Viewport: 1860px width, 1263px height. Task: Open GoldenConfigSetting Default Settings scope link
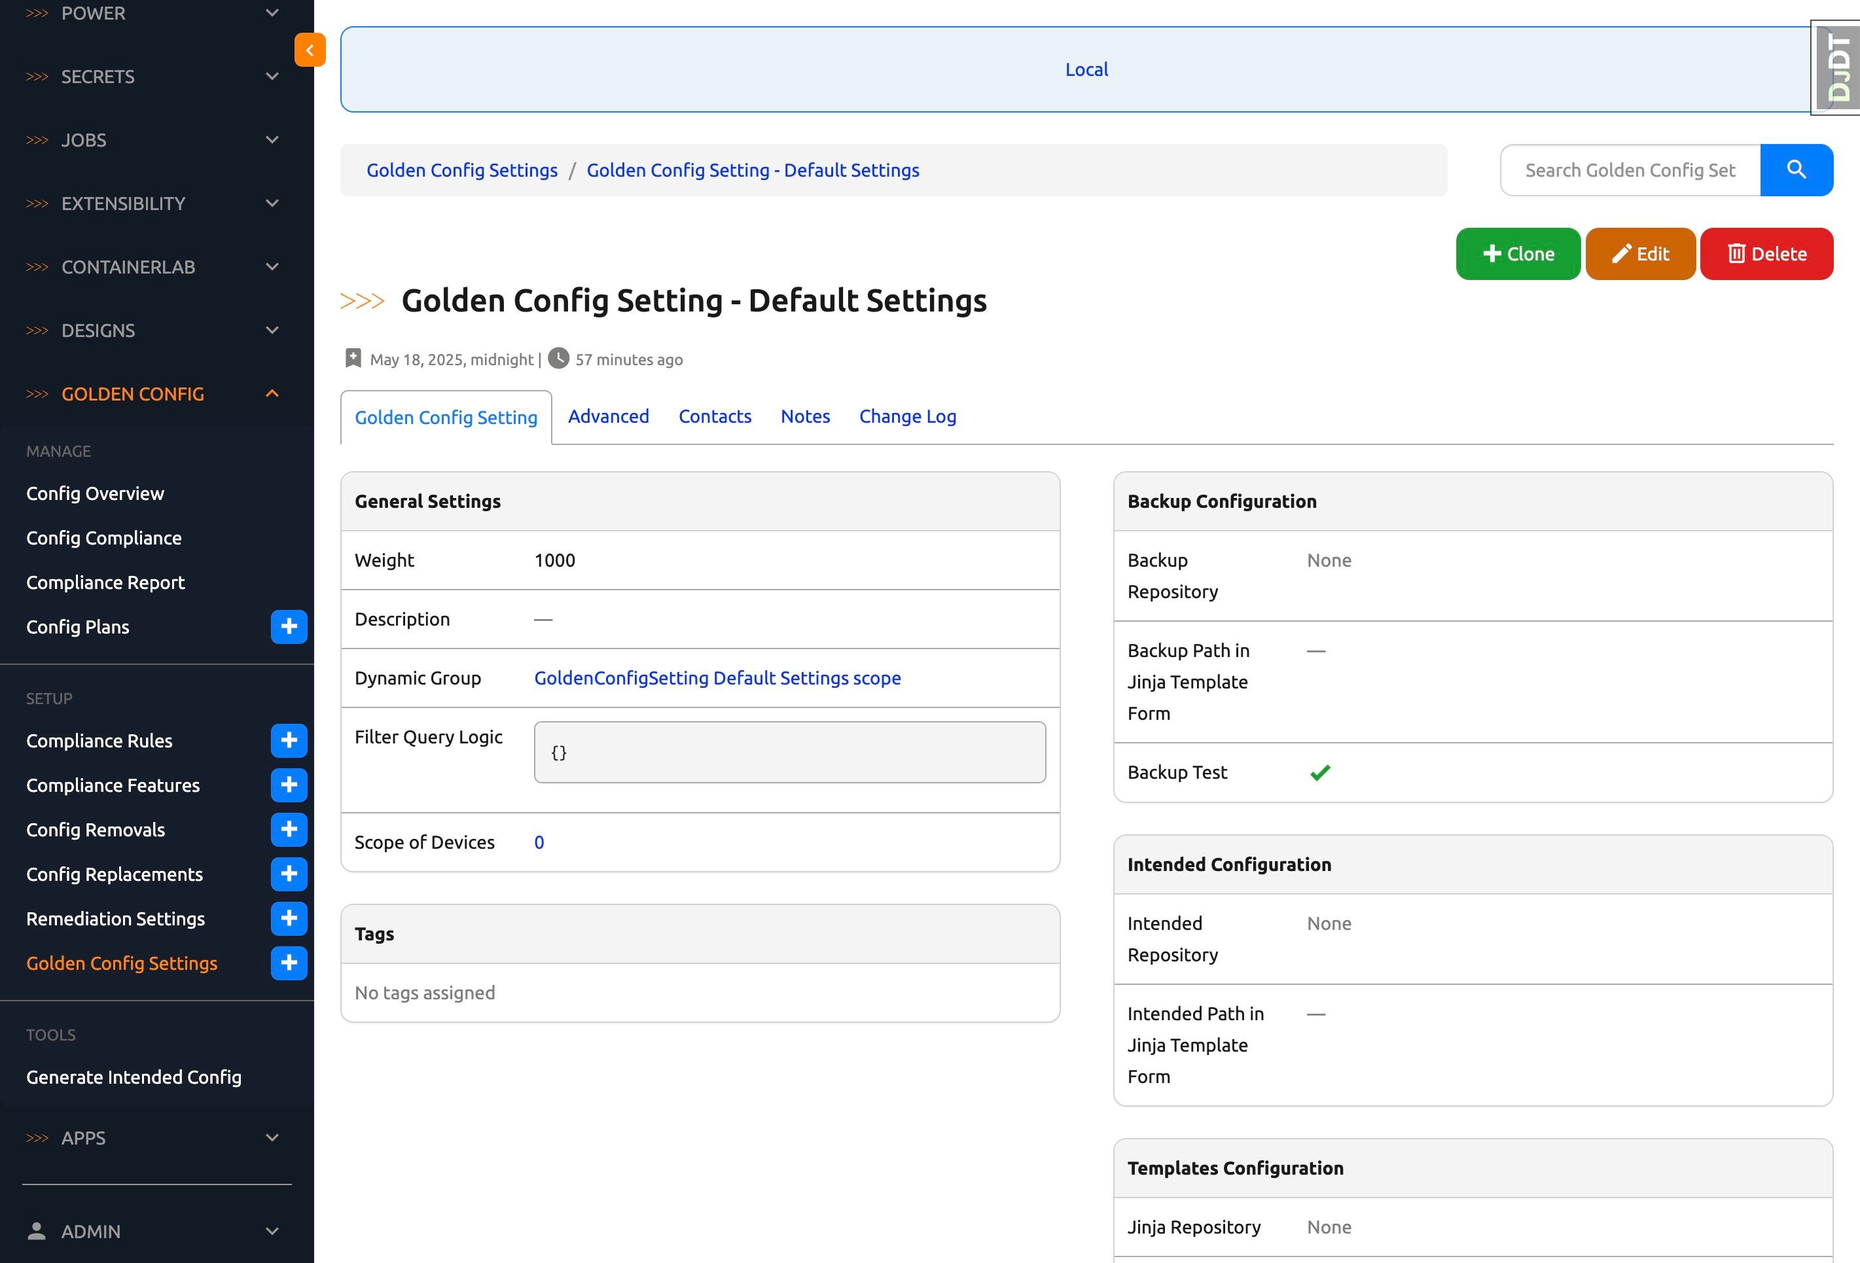pos(717,678)
